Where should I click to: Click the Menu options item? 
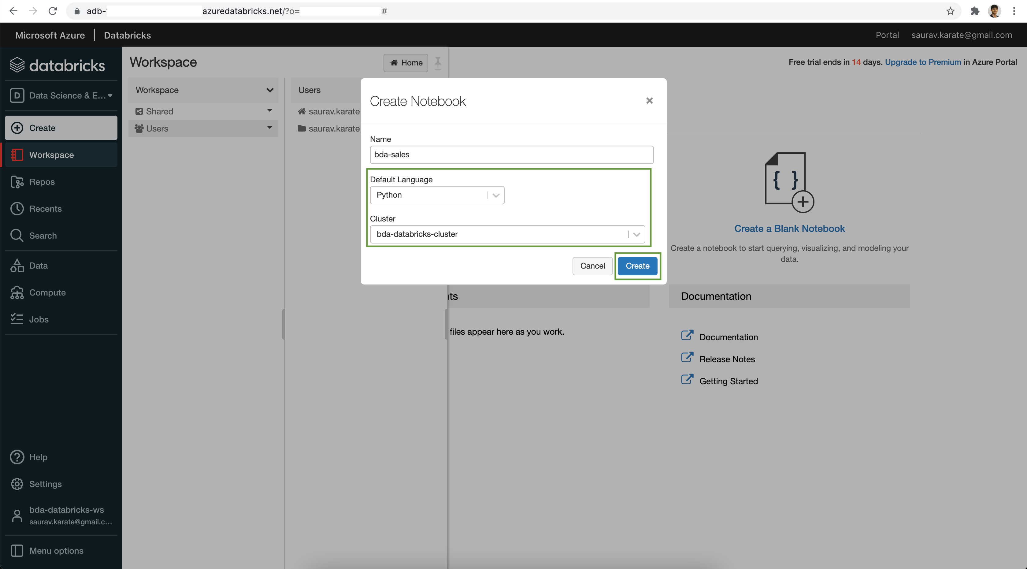[61, 550]
